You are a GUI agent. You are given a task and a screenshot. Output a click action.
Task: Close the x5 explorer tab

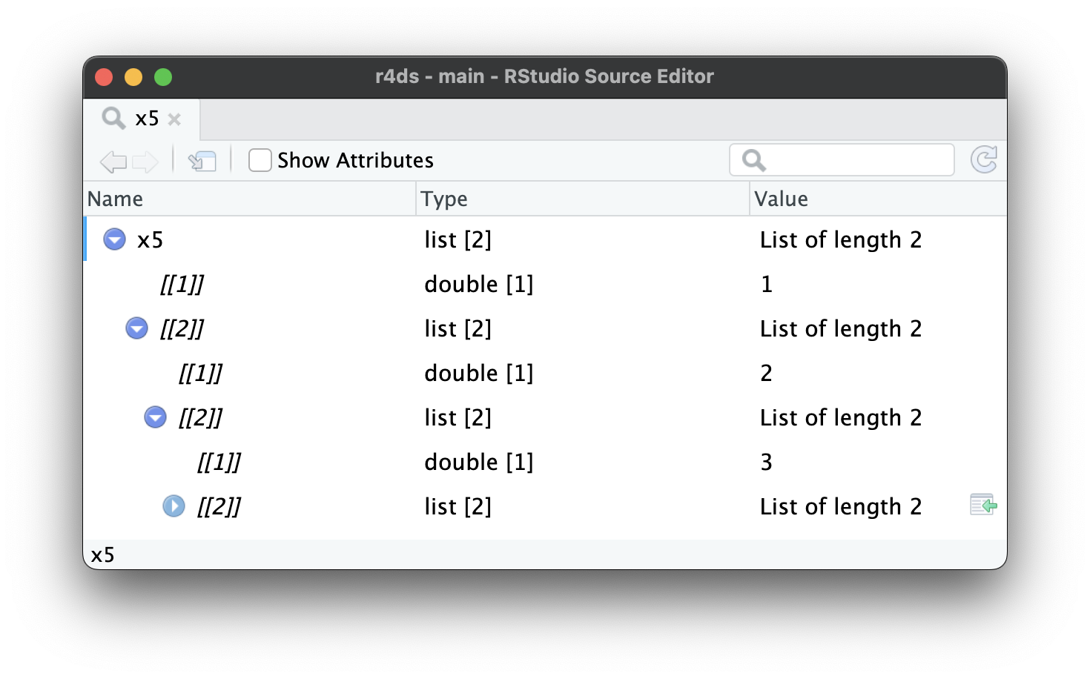[x=176, y=119]
